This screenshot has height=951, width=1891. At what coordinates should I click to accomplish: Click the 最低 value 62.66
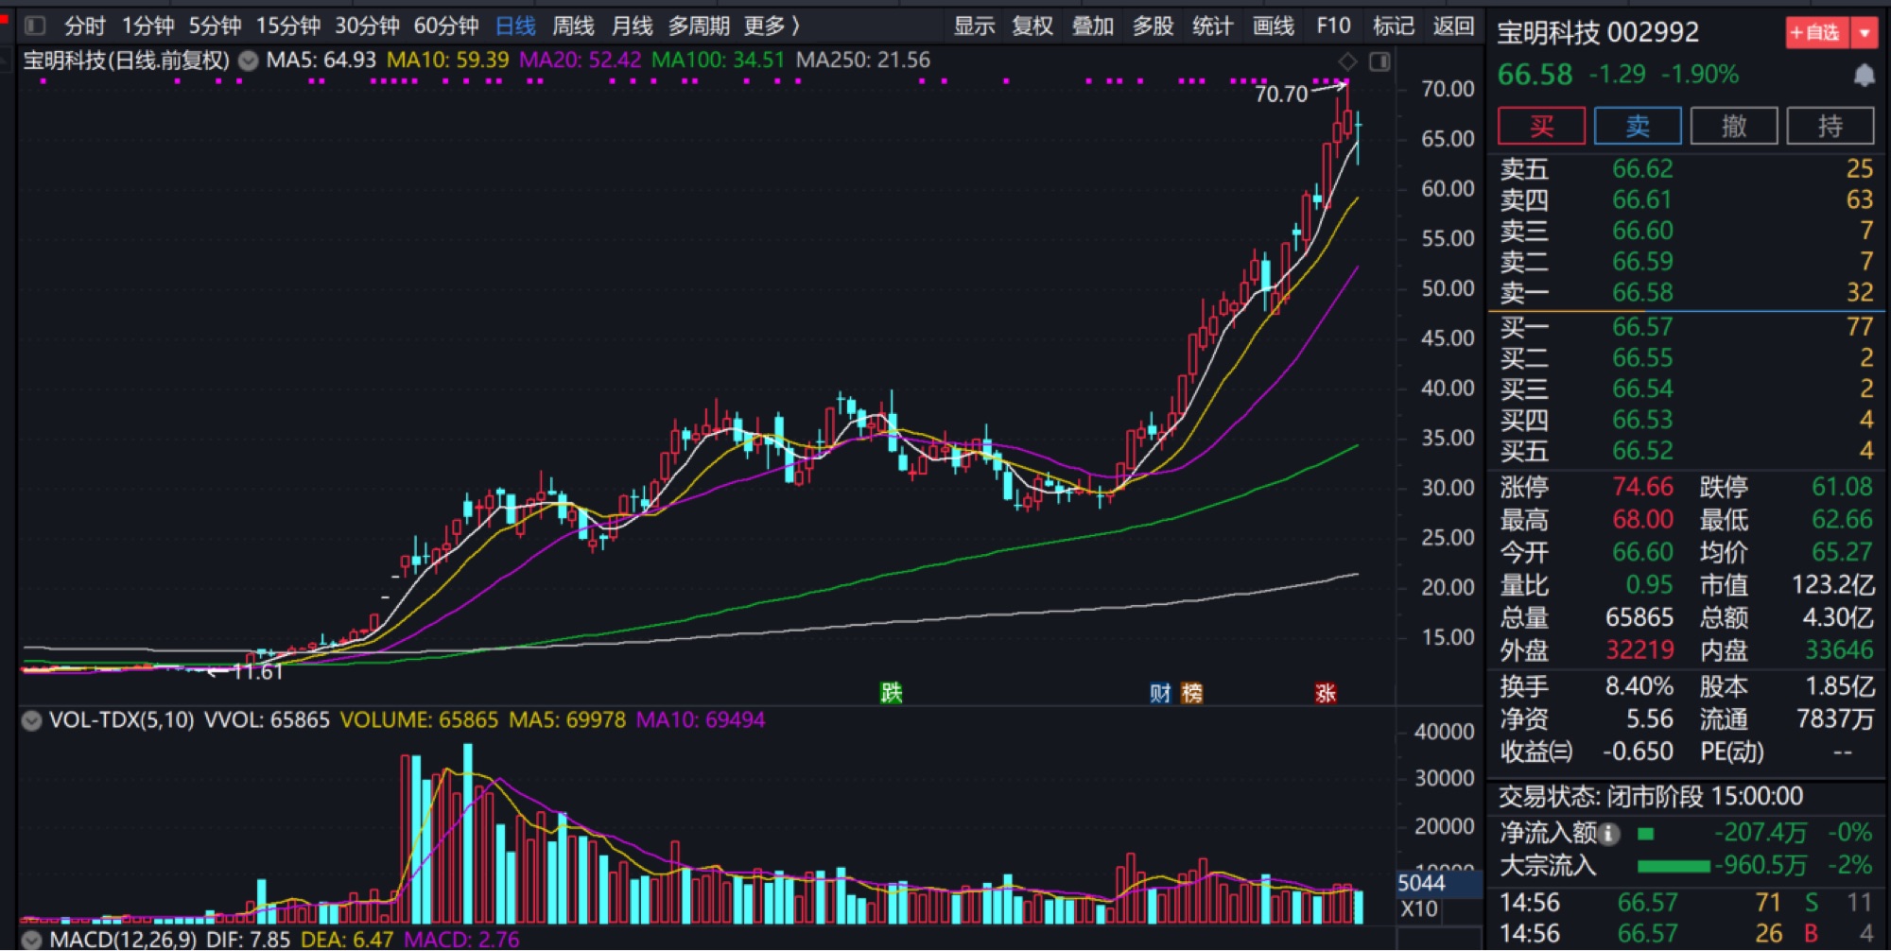[1842, 520]
